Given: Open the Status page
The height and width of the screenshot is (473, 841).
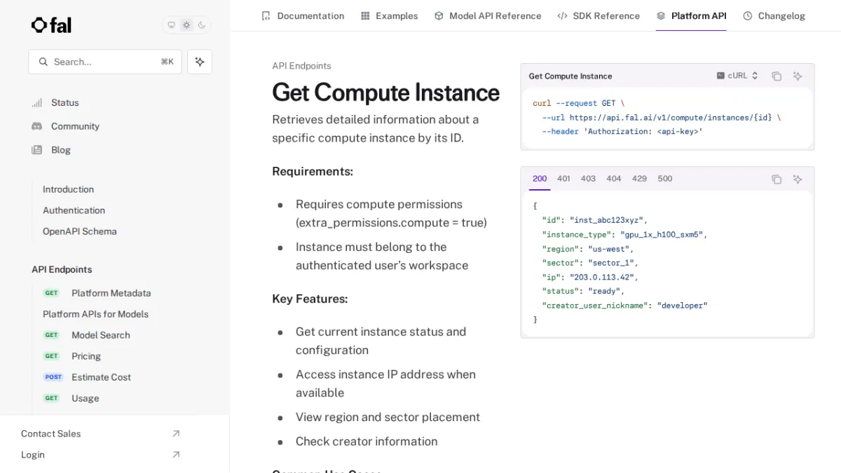Looking at the screenshot, I should pyautogui.click(x=64, y=102).
